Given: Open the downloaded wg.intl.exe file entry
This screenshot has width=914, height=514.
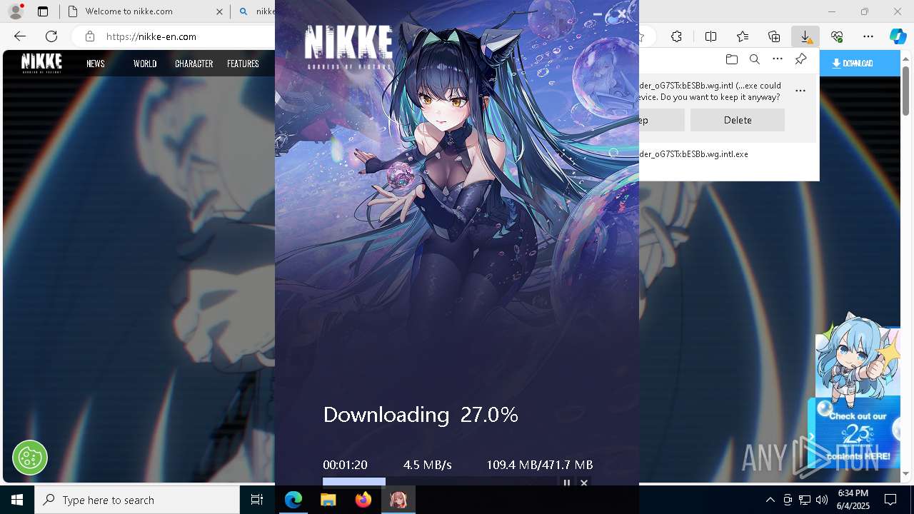Looking at the screenshot, I should point(694,154).
